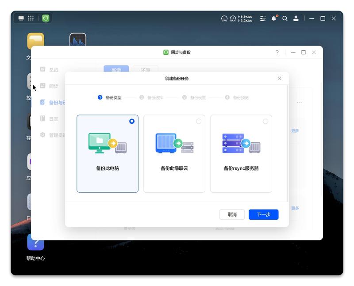354x286 pixels.
Task: Click step 2 备份选择 in wizard
Action: pos(151,97)
